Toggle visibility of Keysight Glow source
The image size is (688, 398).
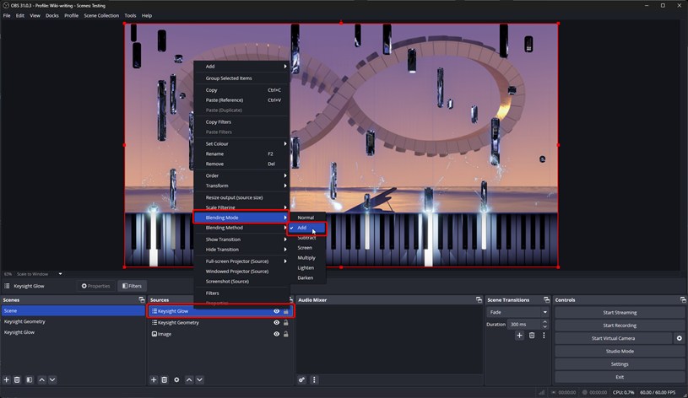276,311
